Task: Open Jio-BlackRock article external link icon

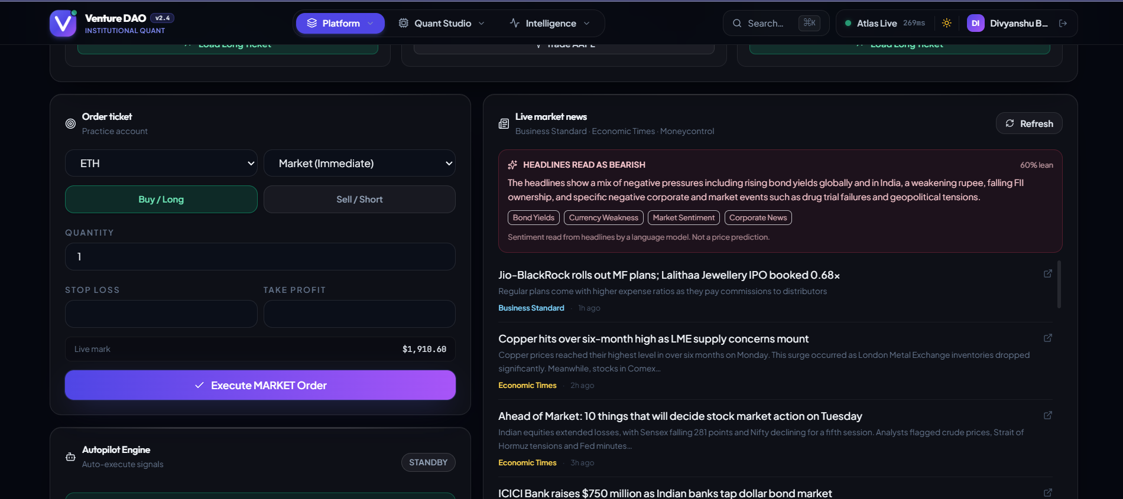Action: pos(1048,273)
